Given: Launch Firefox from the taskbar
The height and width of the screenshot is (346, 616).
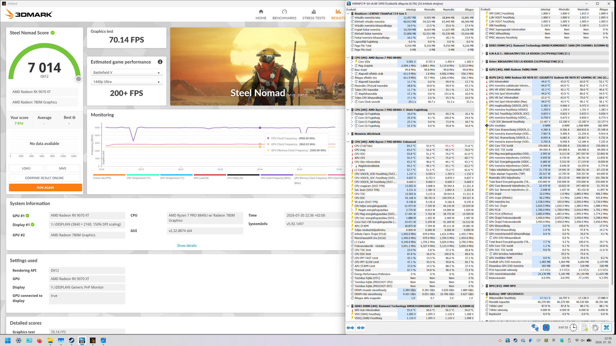Looking at the screenshot, I should [x=40, y=340].
